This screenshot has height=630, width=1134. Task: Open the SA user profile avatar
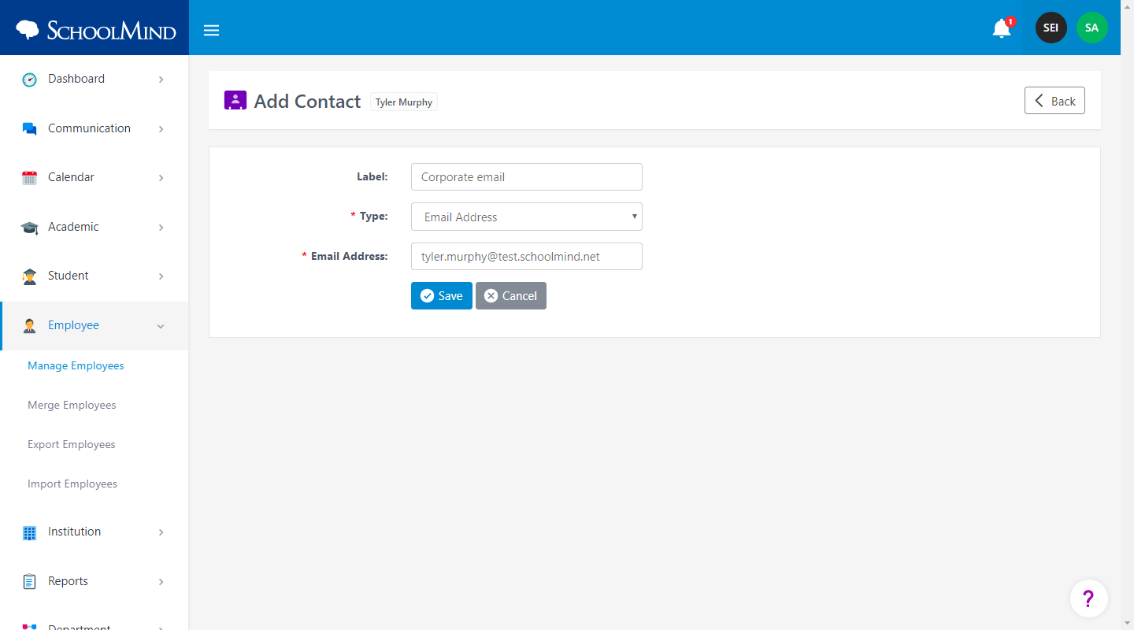click(1091, 28)
